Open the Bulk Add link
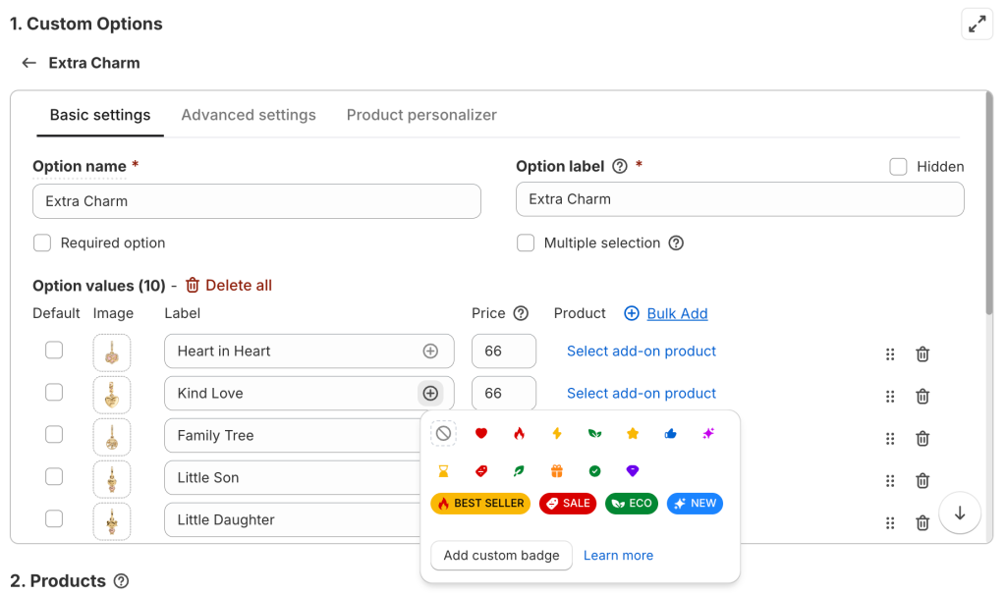1006x595 pixels. click(x=677, y=313)
